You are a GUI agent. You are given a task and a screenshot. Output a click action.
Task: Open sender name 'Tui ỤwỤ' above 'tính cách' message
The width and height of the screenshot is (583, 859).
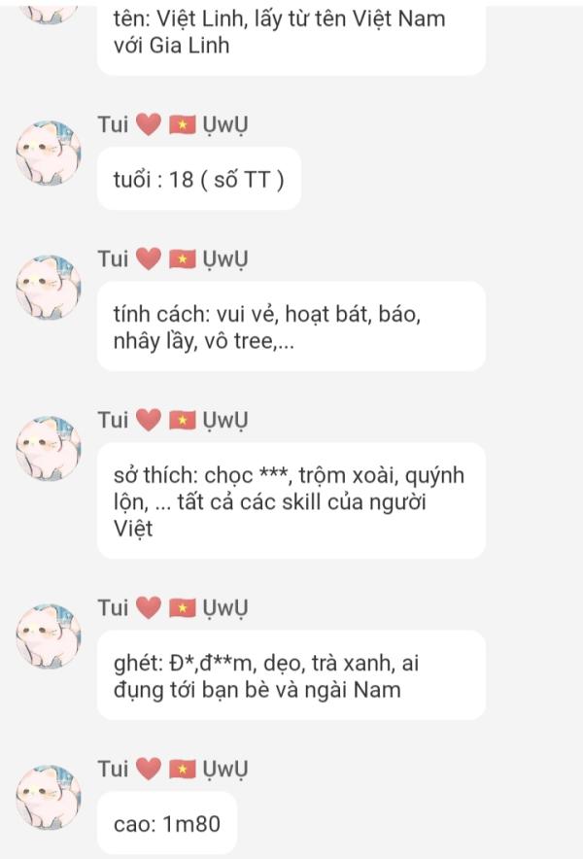[173, 258]
